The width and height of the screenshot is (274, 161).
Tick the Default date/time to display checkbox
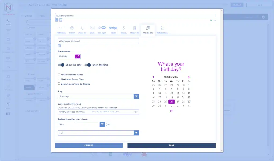(x=59, y=84)
